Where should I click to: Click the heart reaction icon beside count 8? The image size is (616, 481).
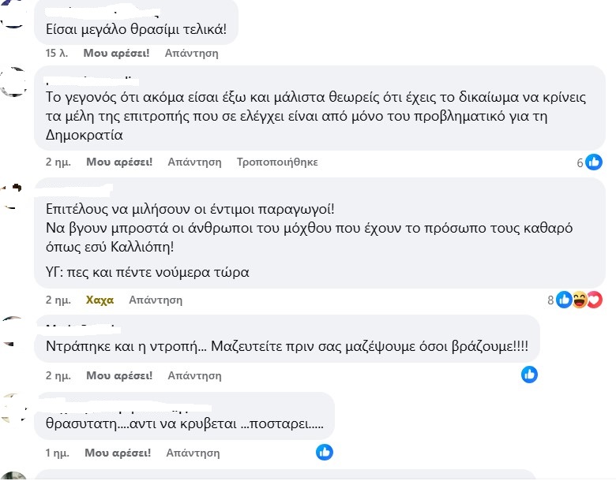595,300
